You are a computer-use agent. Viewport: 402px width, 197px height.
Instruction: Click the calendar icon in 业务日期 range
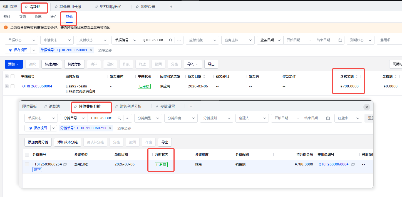(x=340, y=40)
